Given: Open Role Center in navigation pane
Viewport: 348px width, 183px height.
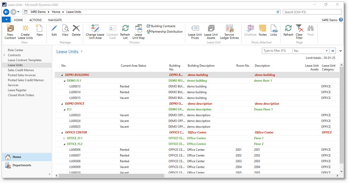Looking at the screenshot, I should coord(16,50).
